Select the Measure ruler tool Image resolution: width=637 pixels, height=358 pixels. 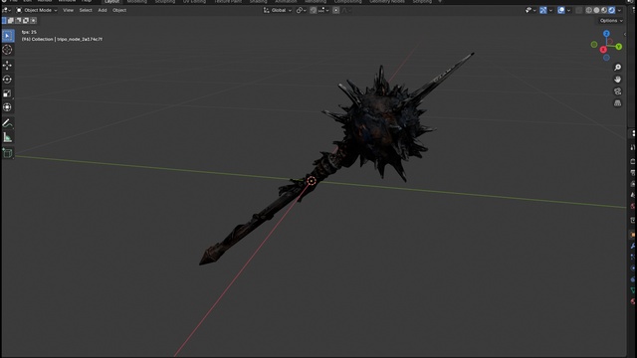7,137
